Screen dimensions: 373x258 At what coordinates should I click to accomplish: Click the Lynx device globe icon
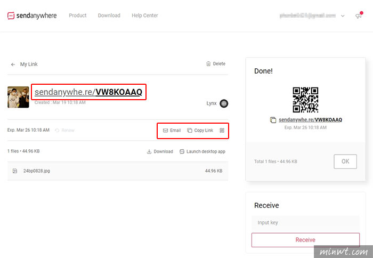[x=224, y=103]
